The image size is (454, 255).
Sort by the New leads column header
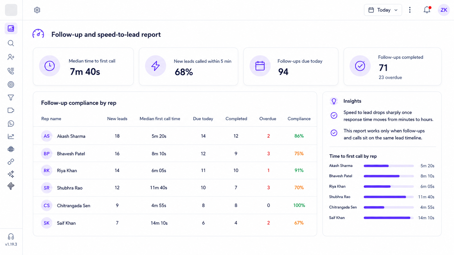(x=117, y=119)
